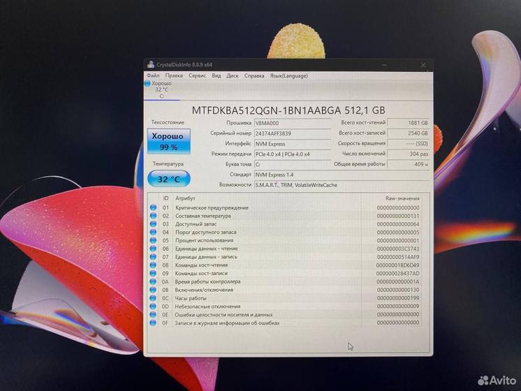This screenshot has width=521, height=391.
Task: Click the total host reads value 1881 GB
Action: click(x=409, y=123)
